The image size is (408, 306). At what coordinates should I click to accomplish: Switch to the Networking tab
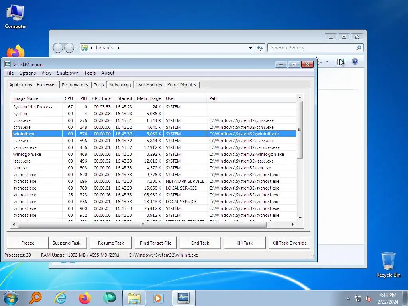[x=120, y=85]
